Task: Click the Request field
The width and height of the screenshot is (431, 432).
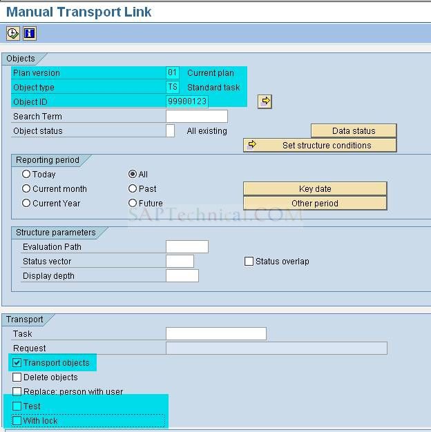Action: [276, 348]
